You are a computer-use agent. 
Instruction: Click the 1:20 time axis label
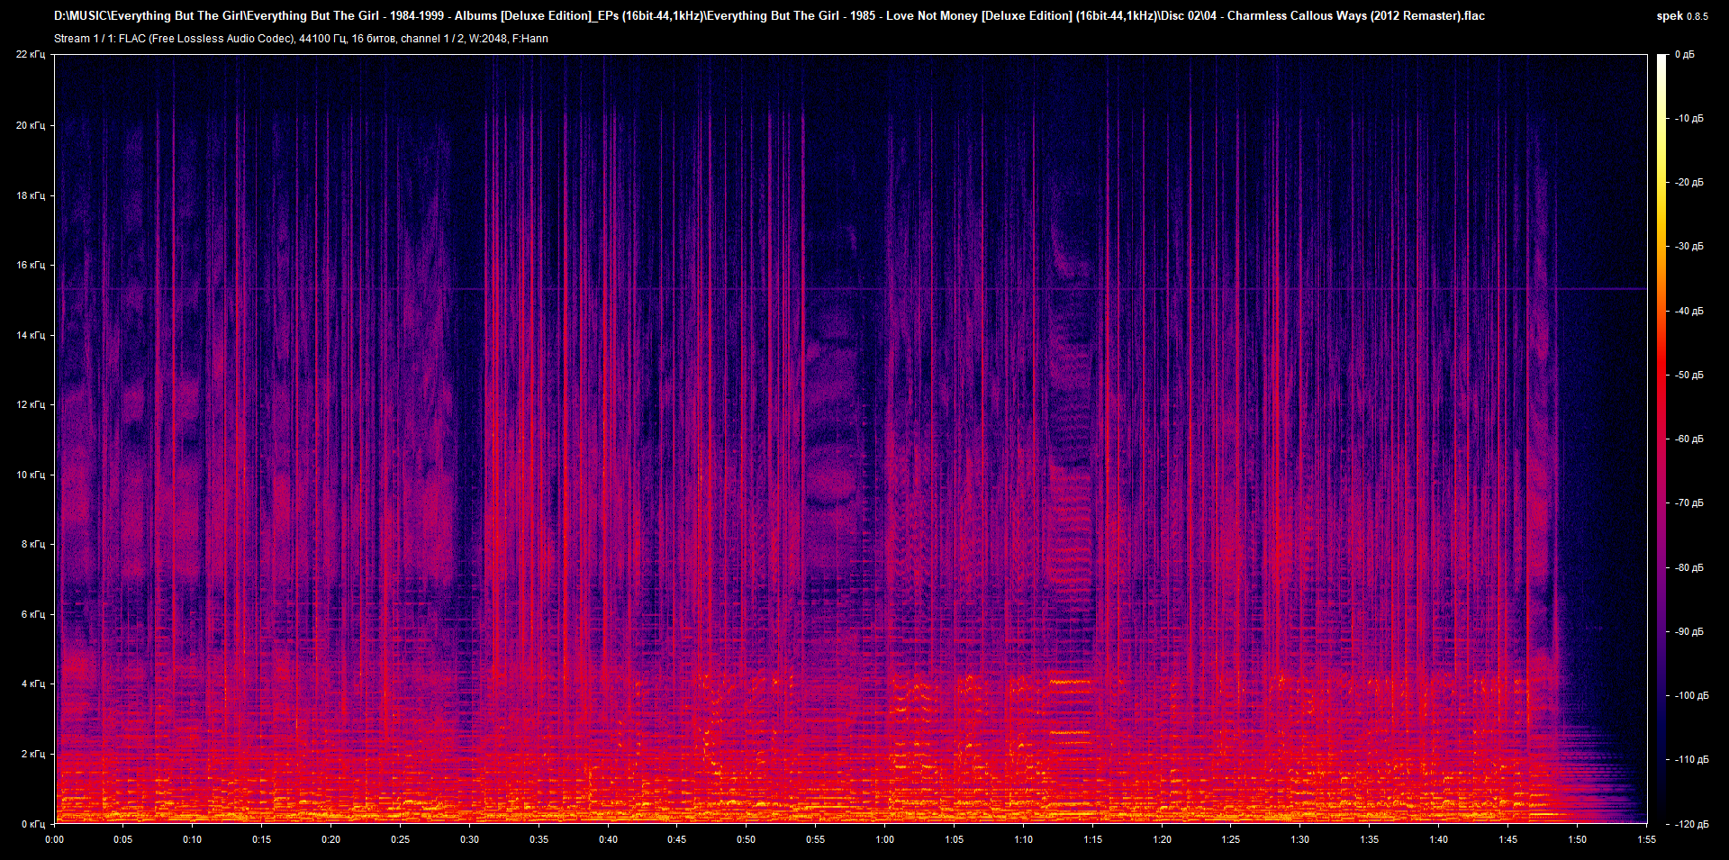tap(1163, 839)
